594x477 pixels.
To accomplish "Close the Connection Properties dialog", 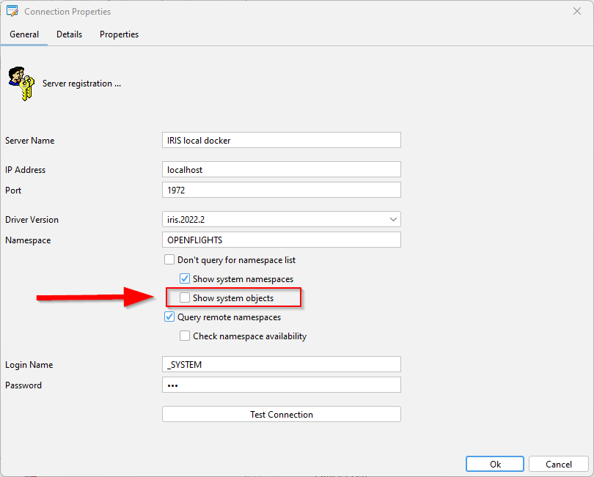I will click(576, 12).
